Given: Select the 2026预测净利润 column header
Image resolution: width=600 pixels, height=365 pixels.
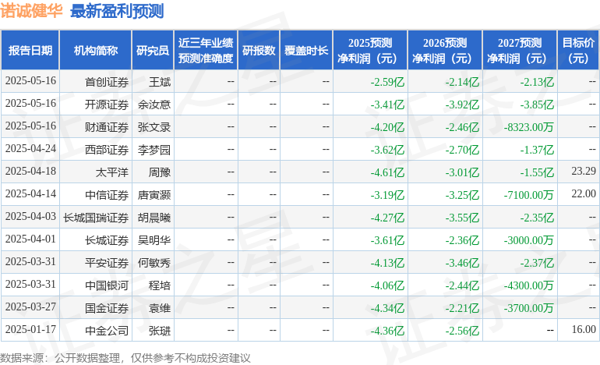Looking at the screenshot, I should [x=445, y=50].
